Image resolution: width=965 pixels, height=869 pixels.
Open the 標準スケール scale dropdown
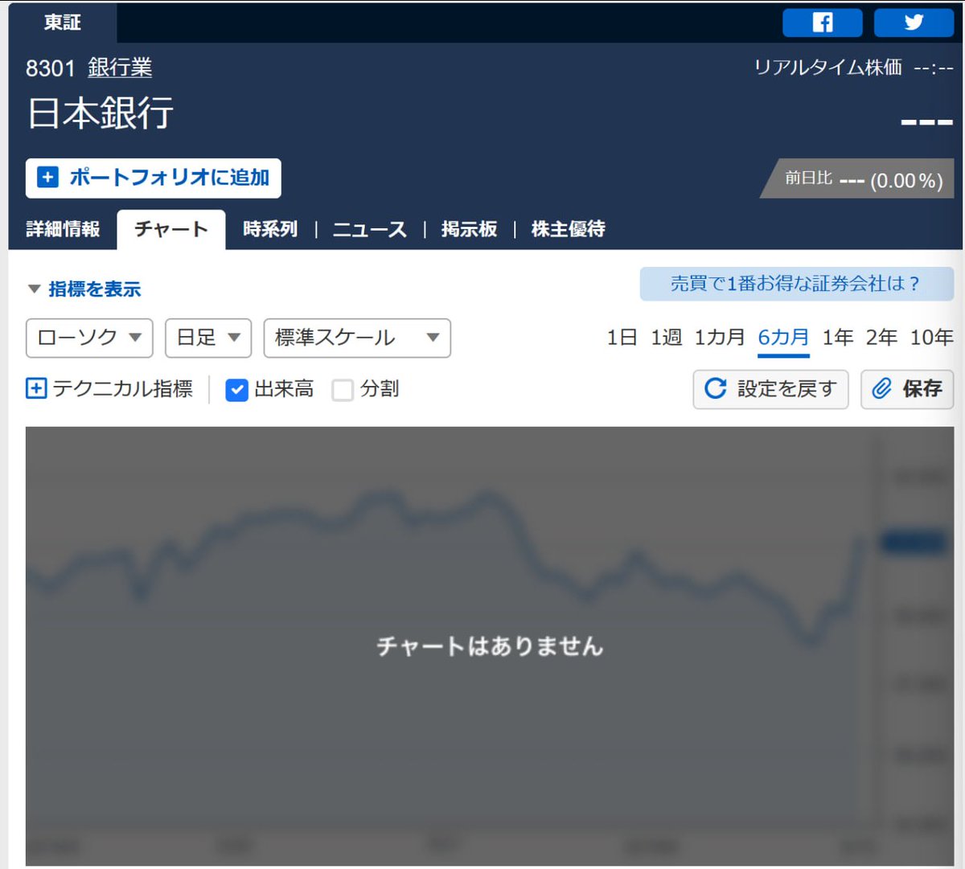click(x=357, y=338)
